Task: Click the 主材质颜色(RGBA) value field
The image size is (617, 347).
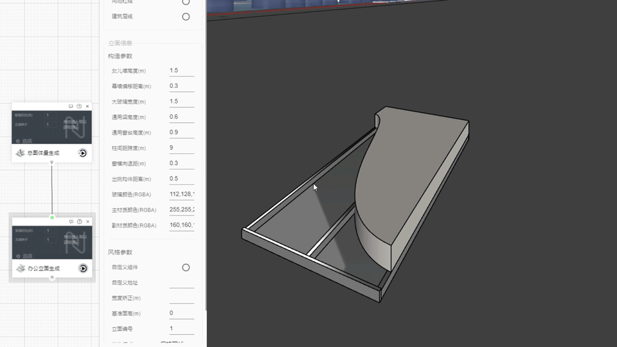Action: tap(181, 209)
